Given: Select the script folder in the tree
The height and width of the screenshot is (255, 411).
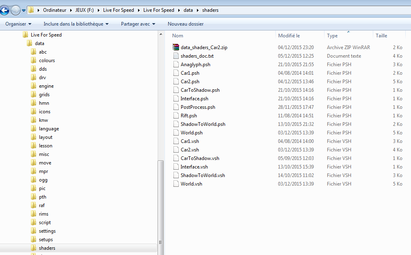Looking at the screenshot, I should tap(45, 223).
